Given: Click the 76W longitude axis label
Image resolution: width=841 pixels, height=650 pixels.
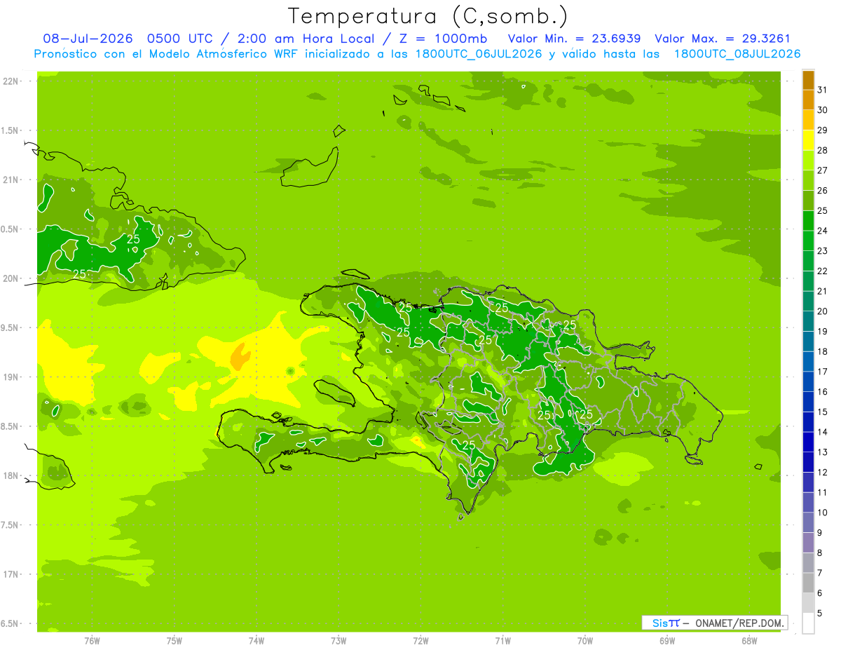Looking at the screenshot, I should click(92, 641).
